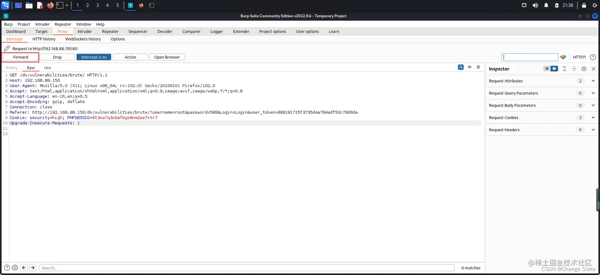Viewport: 600px width, 275px height.
Task: Open the Intruder menu
Action: pyautogui.click(x=42, y=24)
